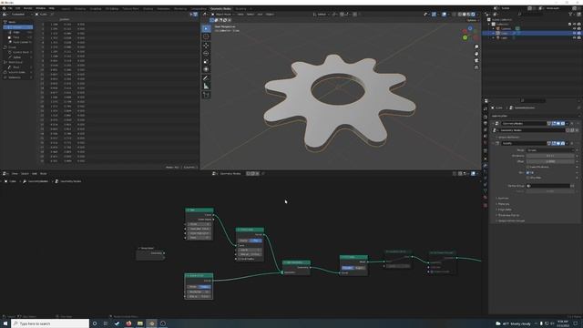Select the Annotate pencil tool
The image size is (583, 328).
pyautogui.click(x=206, y=78)
